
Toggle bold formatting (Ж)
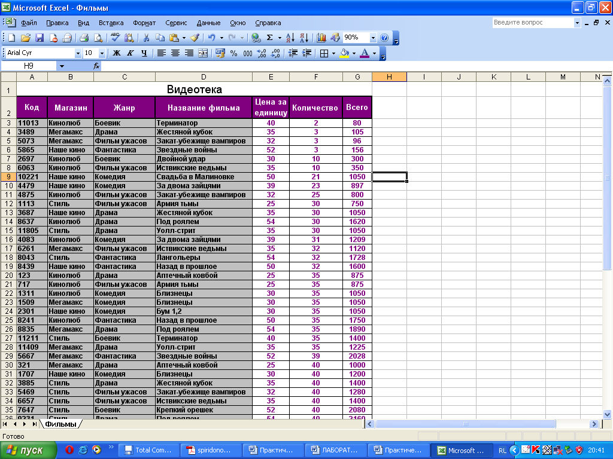pos(117,53)
